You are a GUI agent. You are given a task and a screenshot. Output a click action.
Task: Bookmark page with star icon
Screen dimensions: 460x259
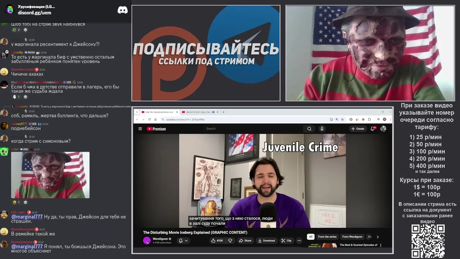point(342,119)
